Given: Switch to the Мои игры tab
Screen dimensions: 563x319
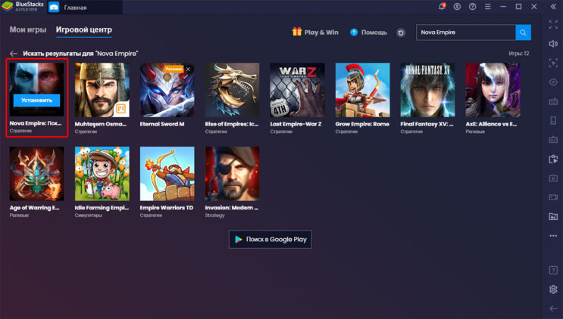Looking at the screenshot, I should pos(27,30).
